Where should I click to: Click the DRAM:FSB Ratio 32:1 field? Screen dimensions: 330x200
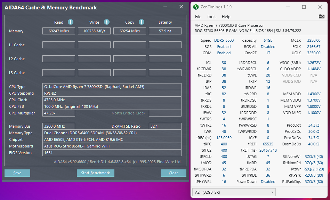tap(165, 126)
